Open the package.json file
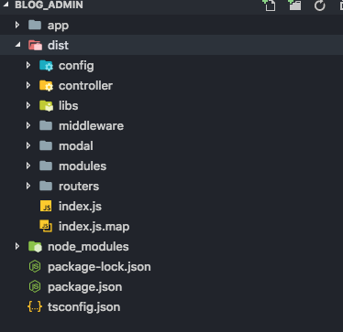Image resolution: width=343 pixels, height=332 pixels. pyautogui.click(x=84, y=287)
